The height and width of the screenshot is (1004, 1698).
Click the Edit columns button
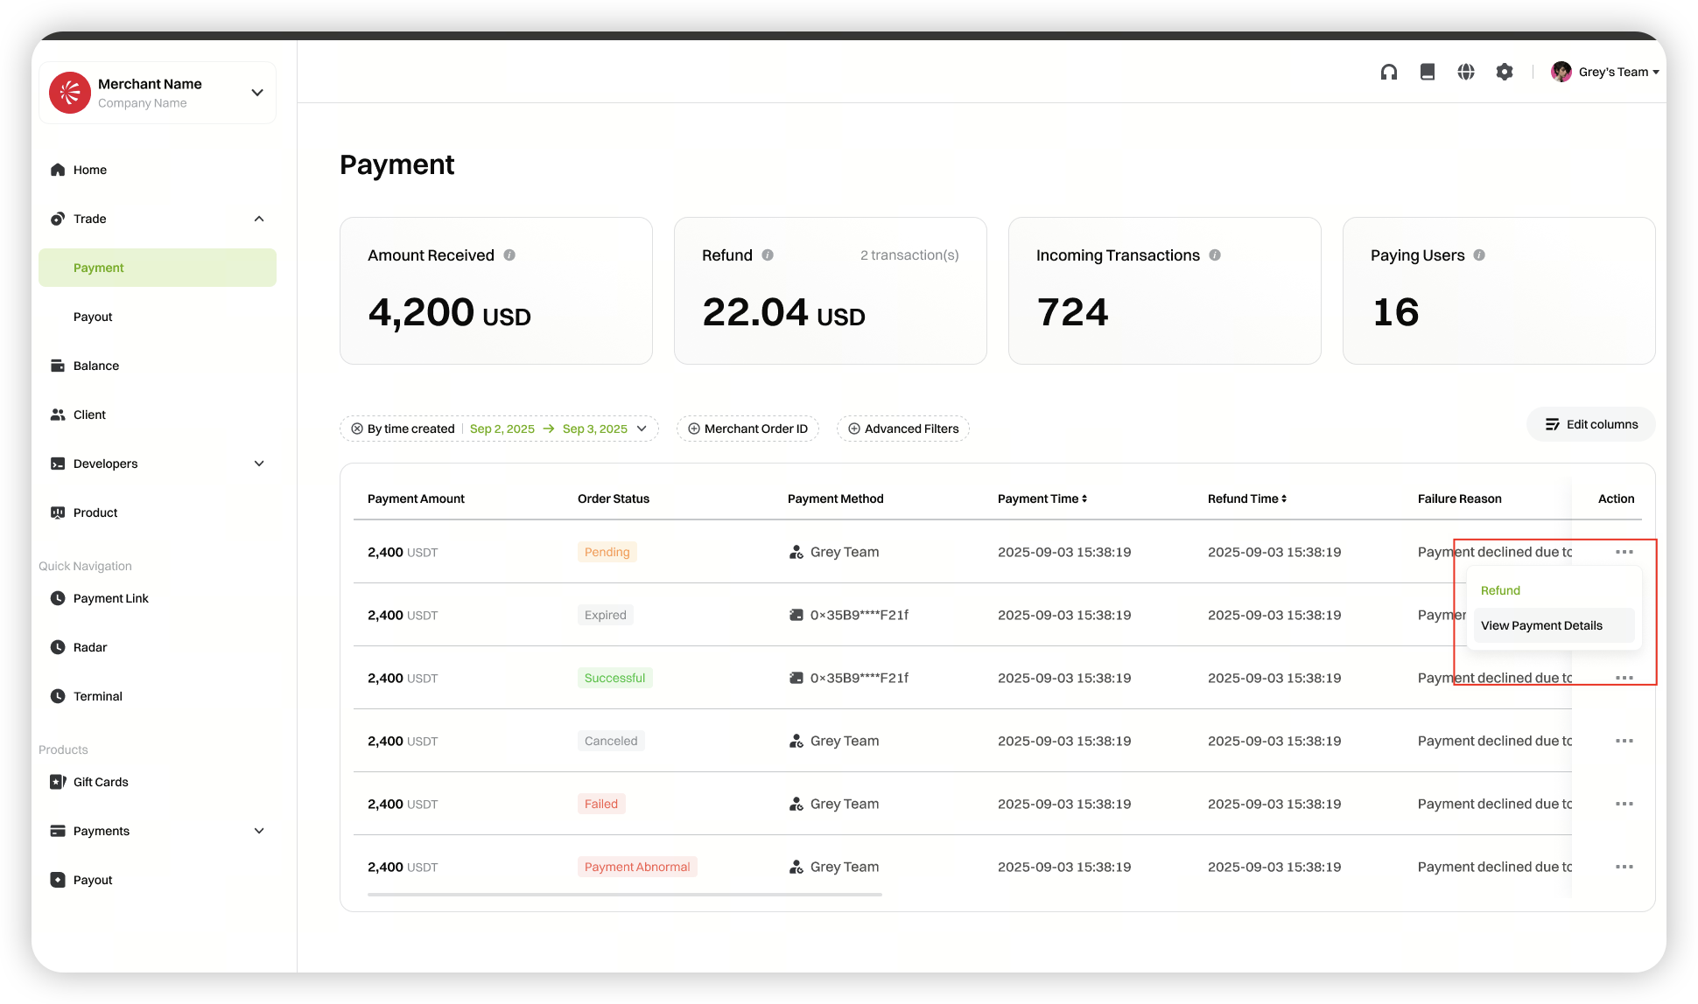tap(1591, 424)
